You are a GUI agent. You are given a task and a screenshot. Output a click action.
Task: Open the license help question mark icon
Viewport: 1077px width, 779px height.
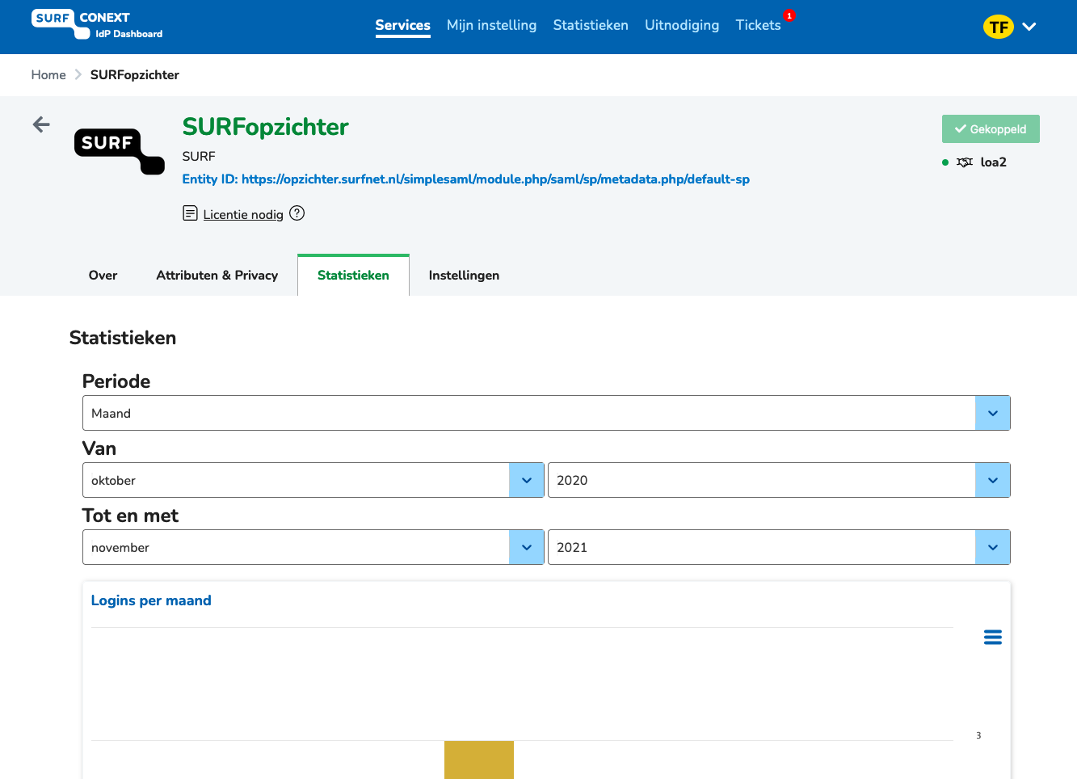click(x=297, y=213)
